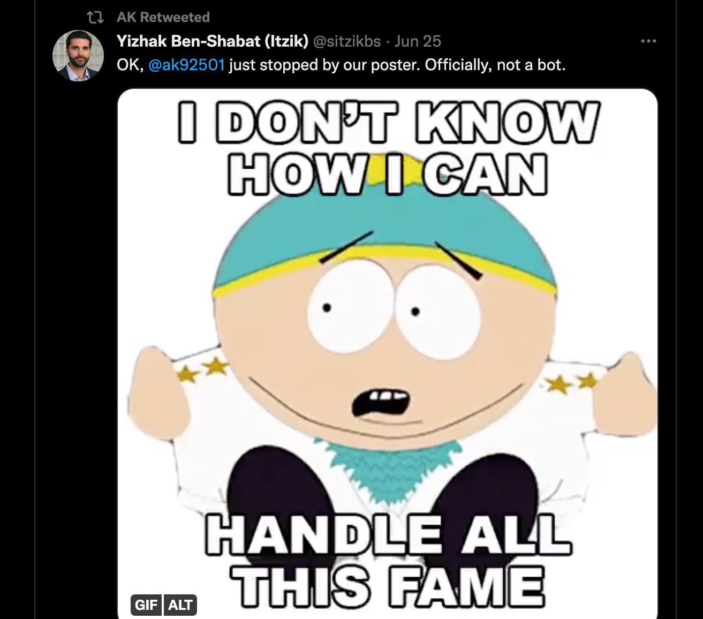The image size is (703, 619).
Task: Click the 'I DON'T KNOW' caption in the GIF
Action: tap(389, 123)
